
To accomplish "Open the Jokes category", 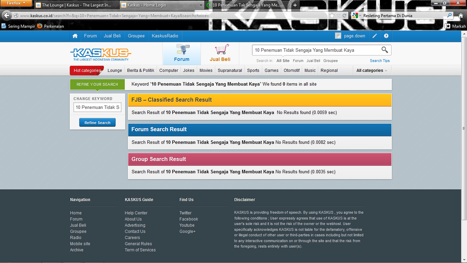I will point(189,70).
